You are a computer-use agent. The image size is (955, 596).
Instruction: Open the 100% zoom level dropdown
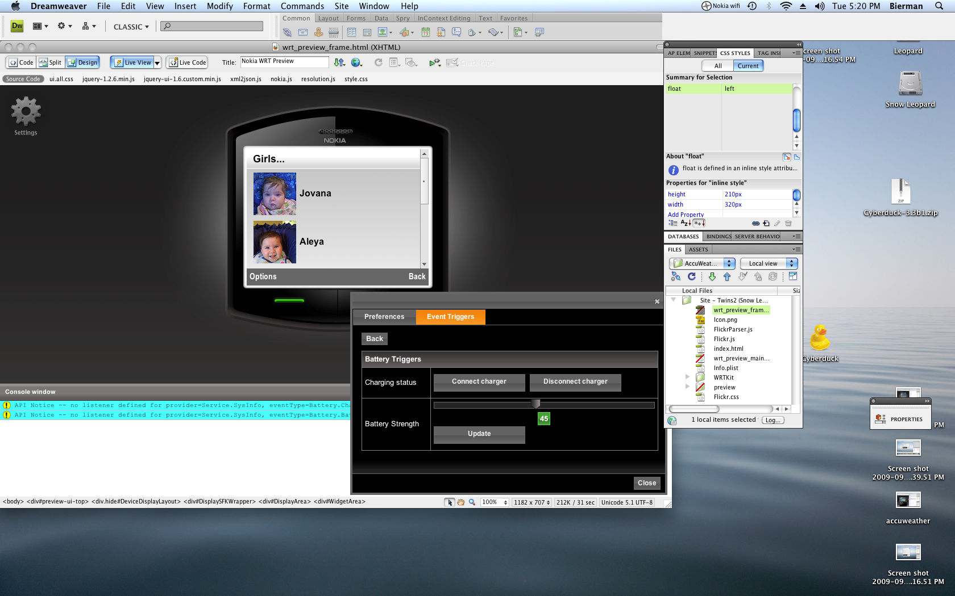coord(494,502)
